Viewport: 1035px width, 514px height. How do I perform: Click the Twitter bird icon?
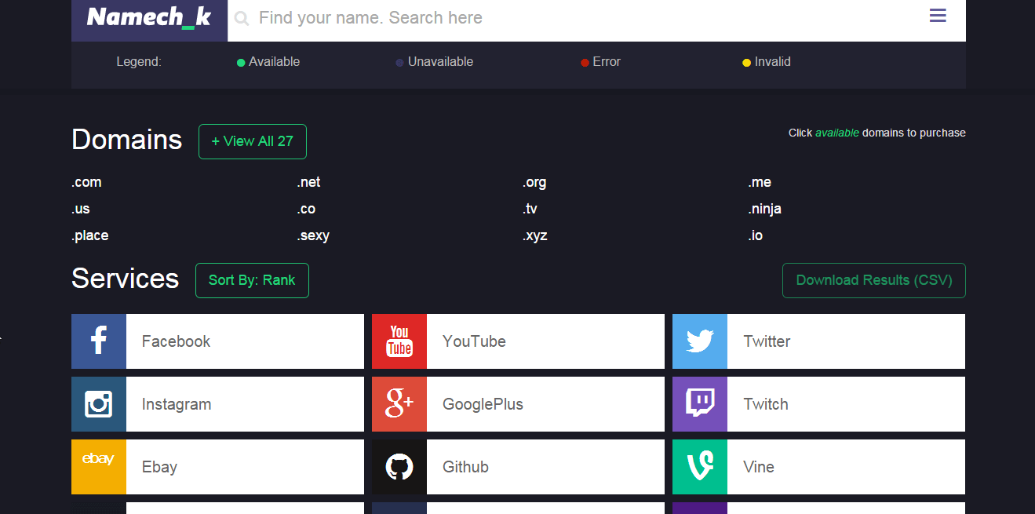(x=700, y=341)
